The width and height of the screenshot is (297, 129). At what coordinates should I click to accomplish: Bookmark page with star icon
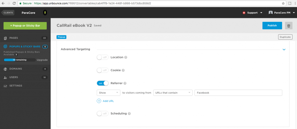pos(283,3)
